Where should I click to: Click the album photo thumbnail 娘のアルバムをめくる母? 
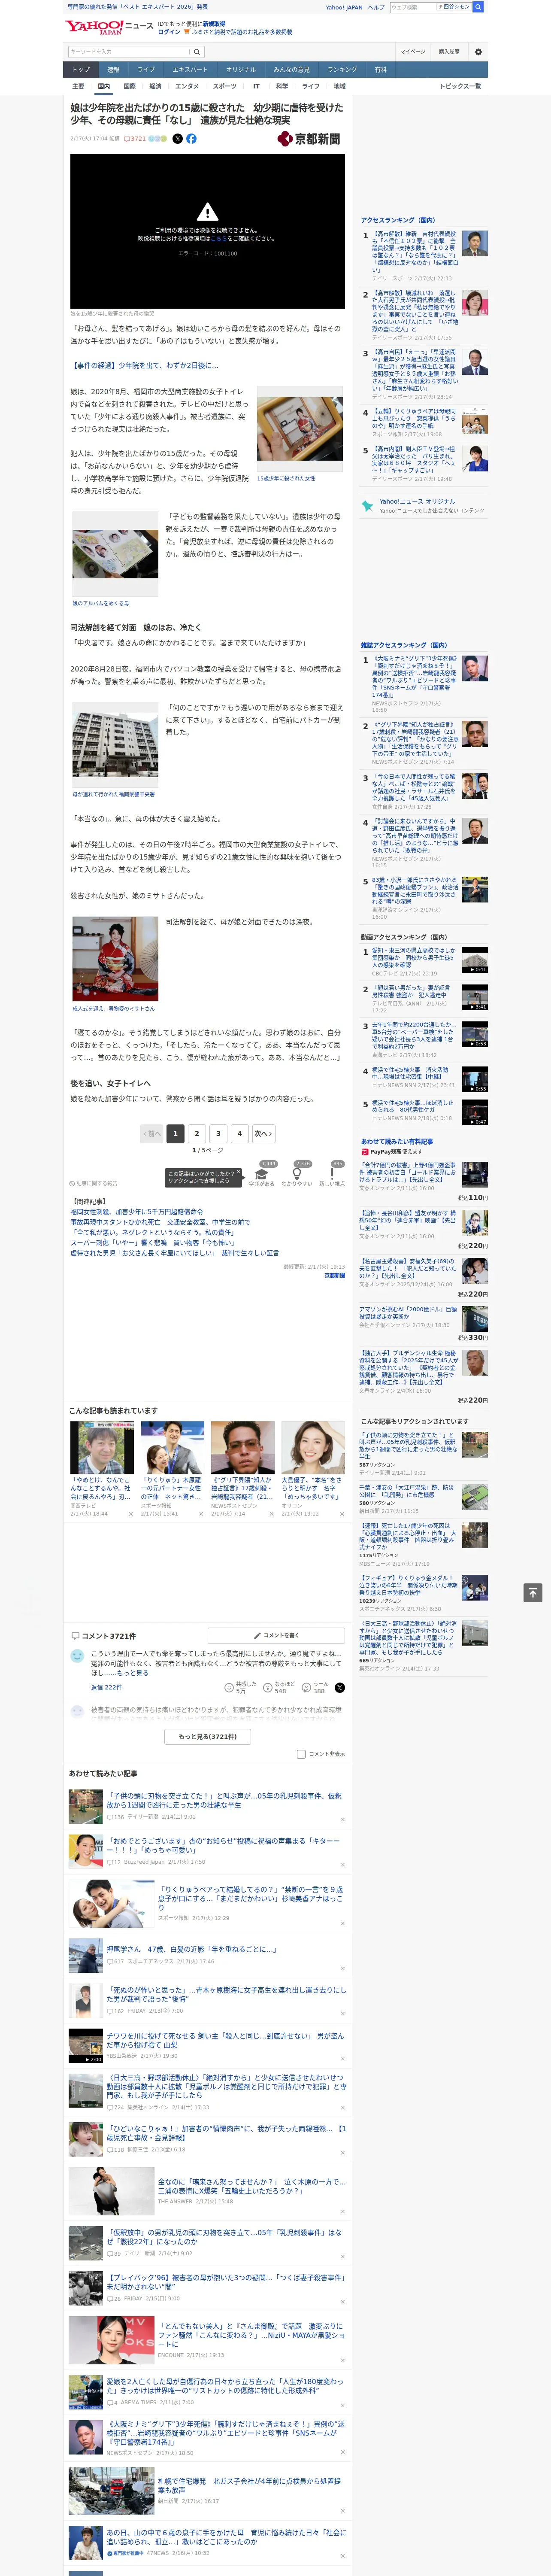[115, 553]
